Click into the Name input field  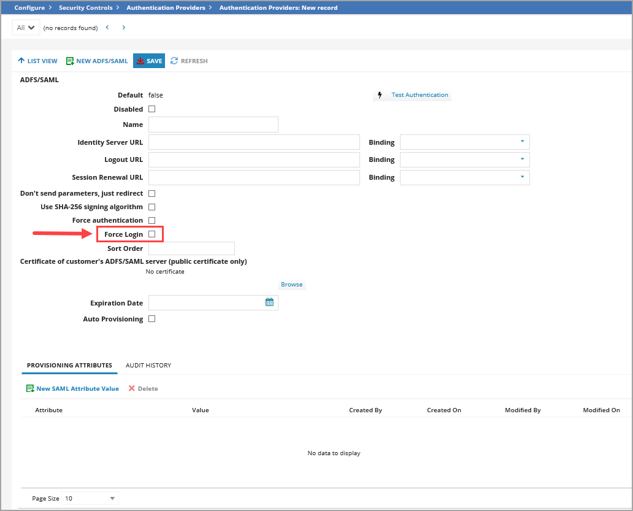click(213, 125)
